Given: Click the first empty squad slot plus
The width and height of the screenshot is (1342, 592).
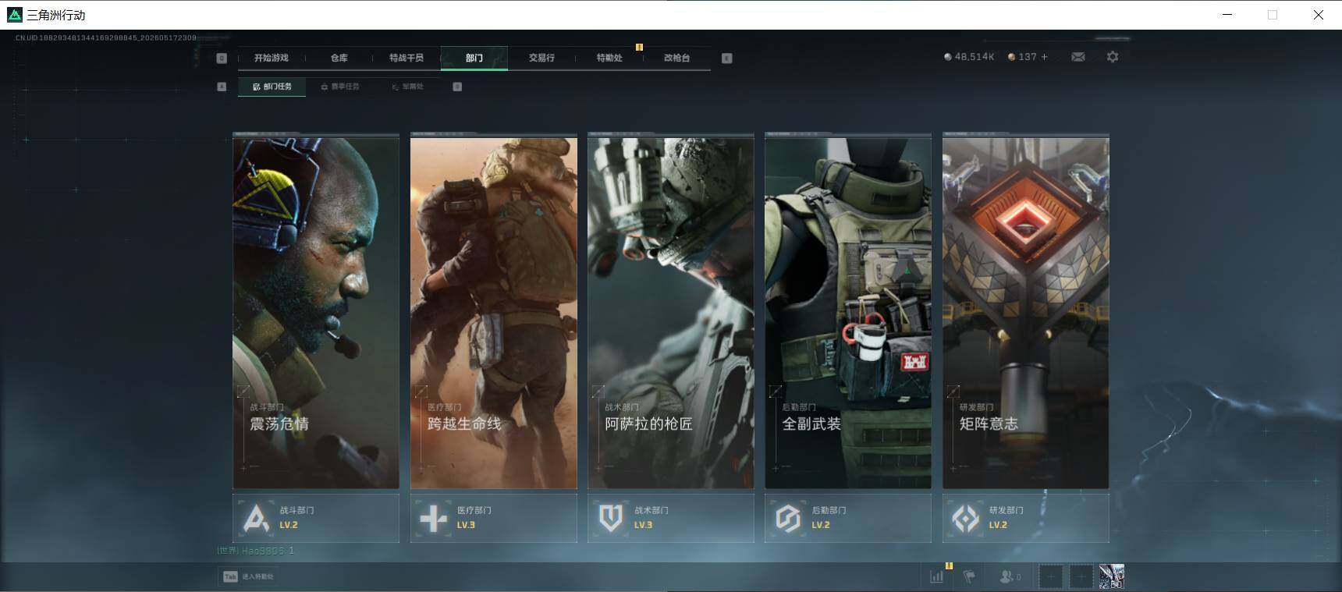Looking at the screenshot, I should click(x=1051, y=576).
